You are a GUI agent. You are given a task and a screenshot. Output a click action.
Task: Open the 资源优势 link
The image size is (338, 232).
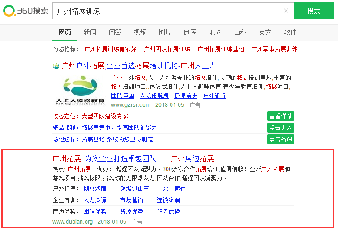(132, 211)
